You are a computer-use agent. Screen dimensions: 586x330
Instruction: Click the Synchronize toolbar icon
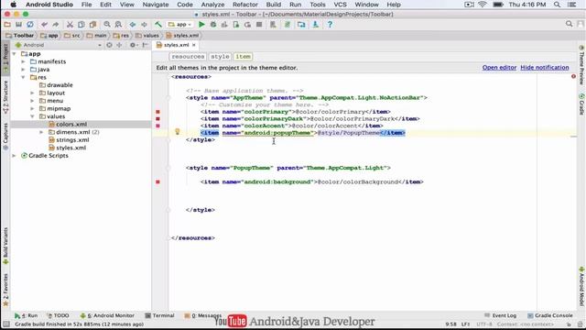point(30,25)
